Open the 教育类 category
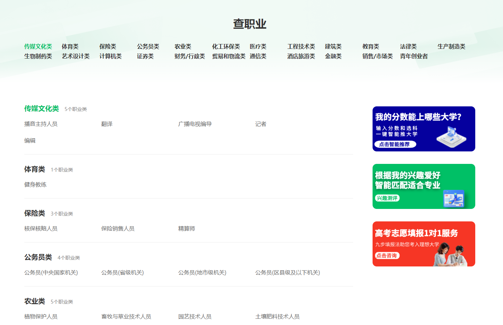This screenshot has width=503, height=325. [371, 46]
